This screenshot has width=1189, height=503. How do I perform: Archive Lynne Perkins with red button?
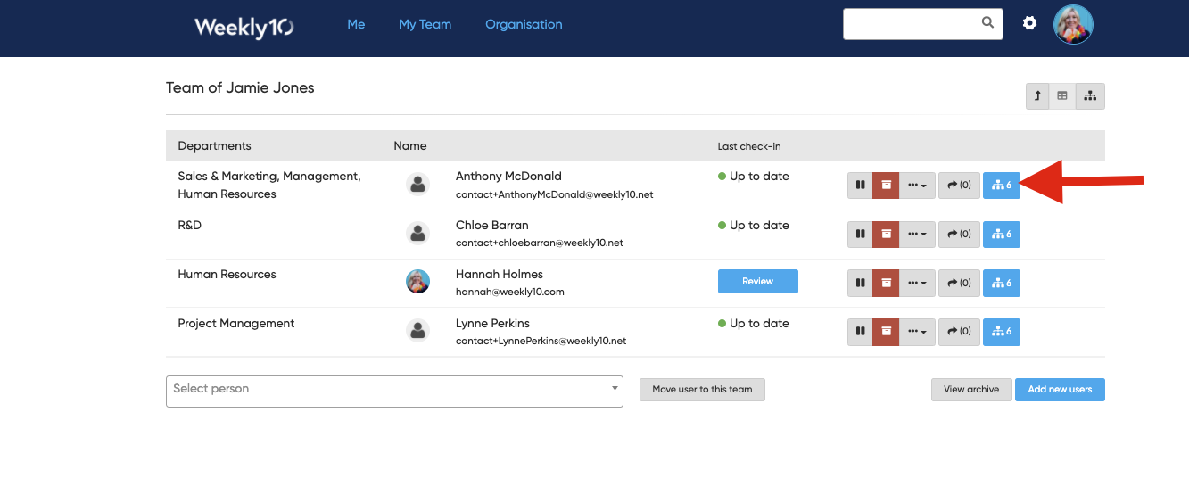[886, 332]
